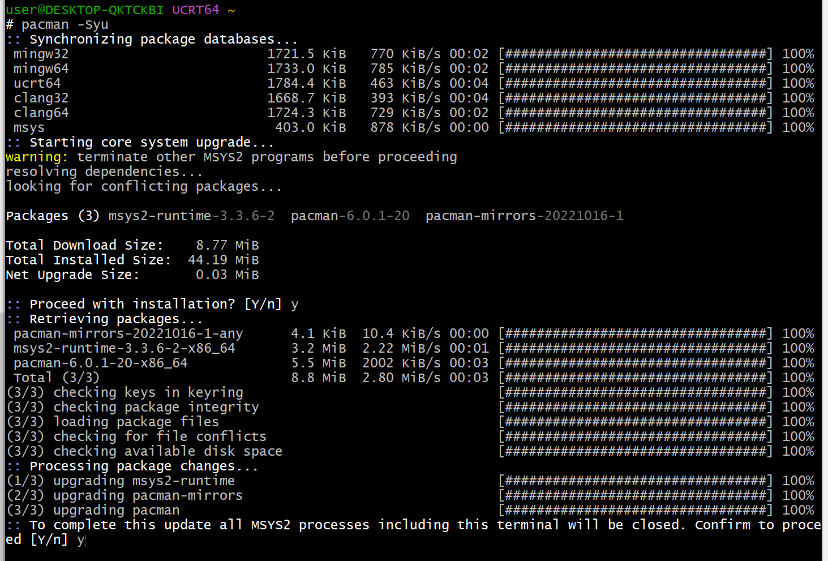Click 'looking for conflicting packages...' line
Viewport: 828px width, 561px height.
tap(144, 187)
